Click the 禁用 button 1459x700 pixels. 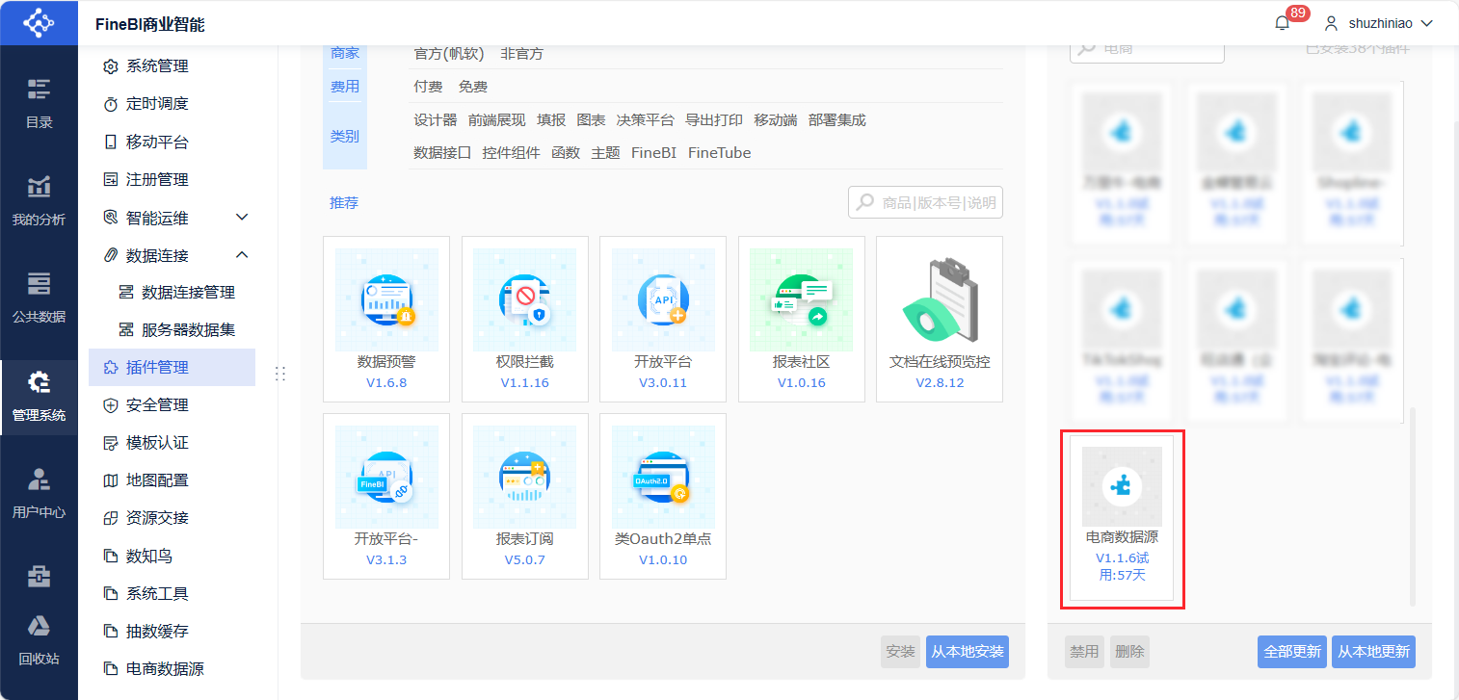point(1084,652)
